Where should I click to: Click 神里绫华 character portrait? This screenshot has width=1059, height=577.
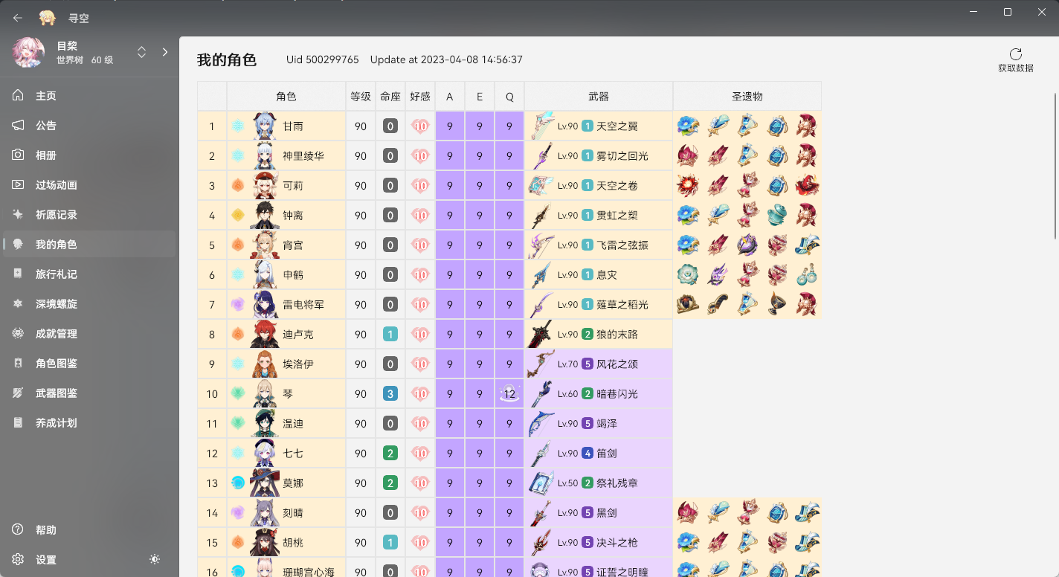265,156
